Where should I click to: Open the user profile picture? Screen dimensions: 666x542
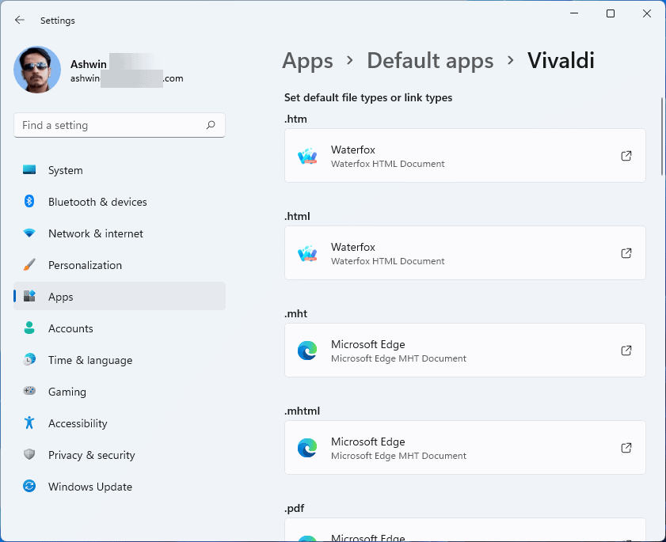37,70
